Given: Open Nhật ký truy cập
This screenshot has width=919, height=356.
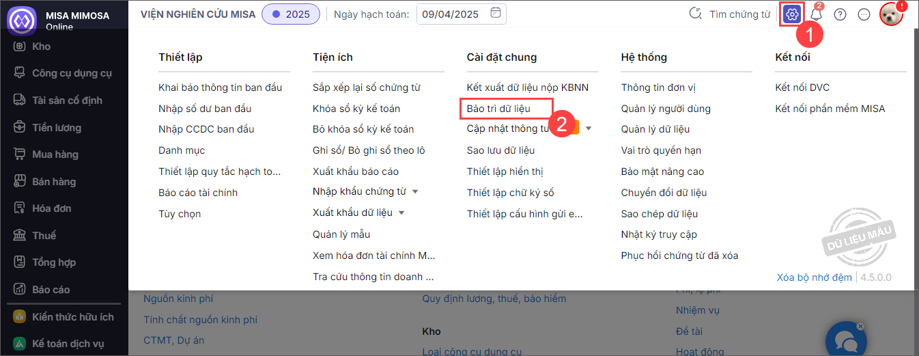Looking at the screenshot, I should (659, 234).
